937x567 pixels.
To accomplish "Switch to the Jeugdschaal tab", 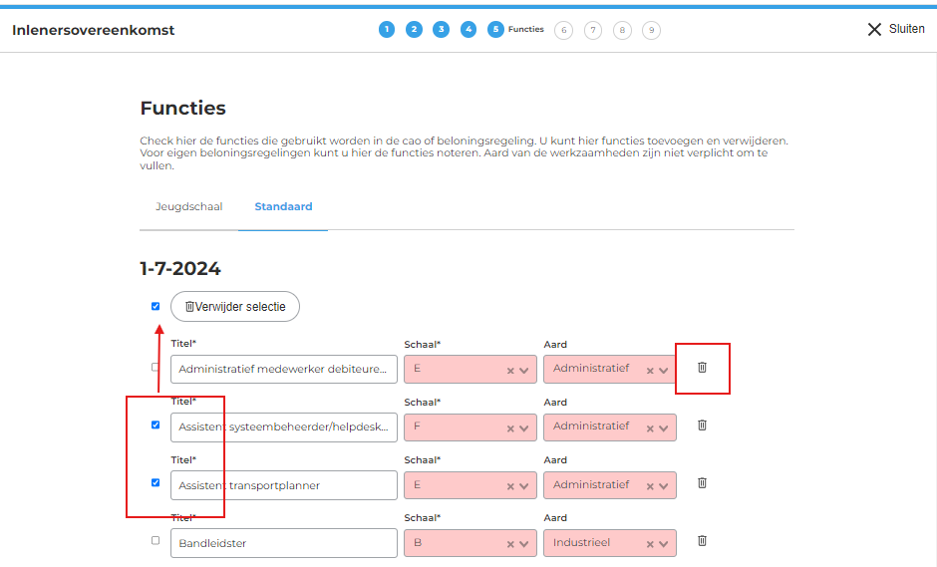I will (x=189, y=207).
